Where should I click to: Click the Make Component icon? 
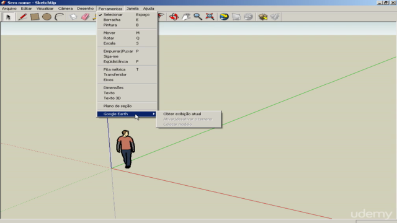pos(73,17)
